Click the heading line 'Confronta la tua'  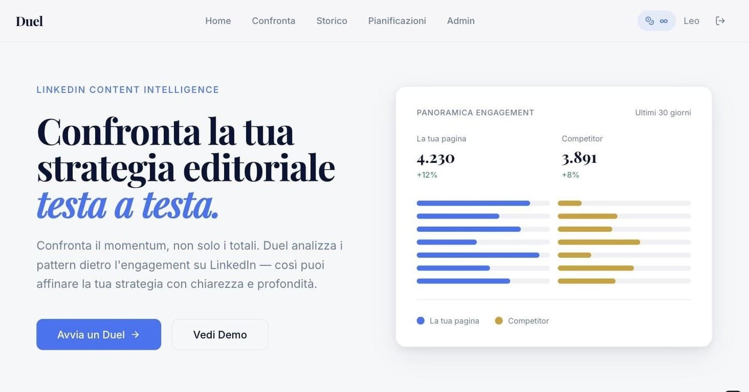(x=165, y=132)
